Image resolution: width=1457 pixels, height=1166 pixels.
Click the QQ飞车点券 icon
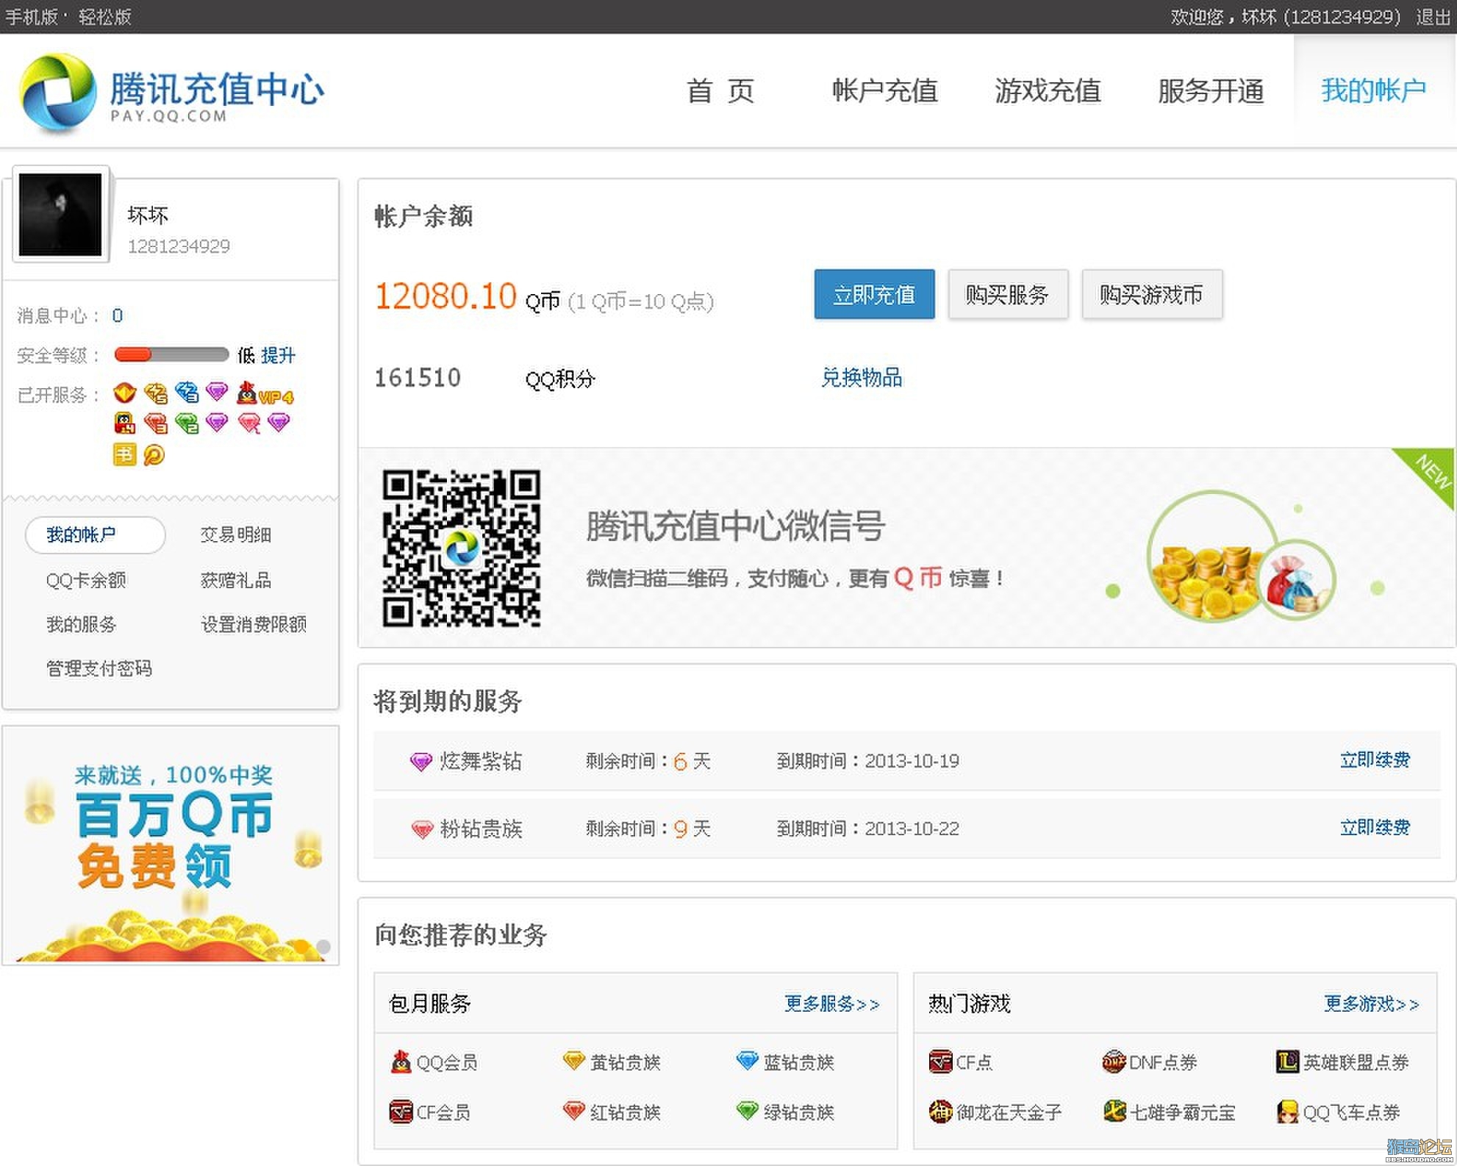1287,1112
